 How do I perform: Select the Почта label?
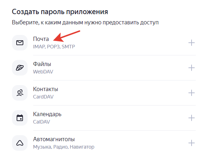41,39
